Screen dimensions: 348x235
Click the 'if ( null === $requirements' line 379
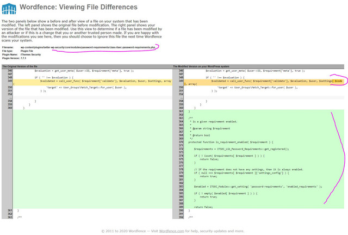pos(241,173)
